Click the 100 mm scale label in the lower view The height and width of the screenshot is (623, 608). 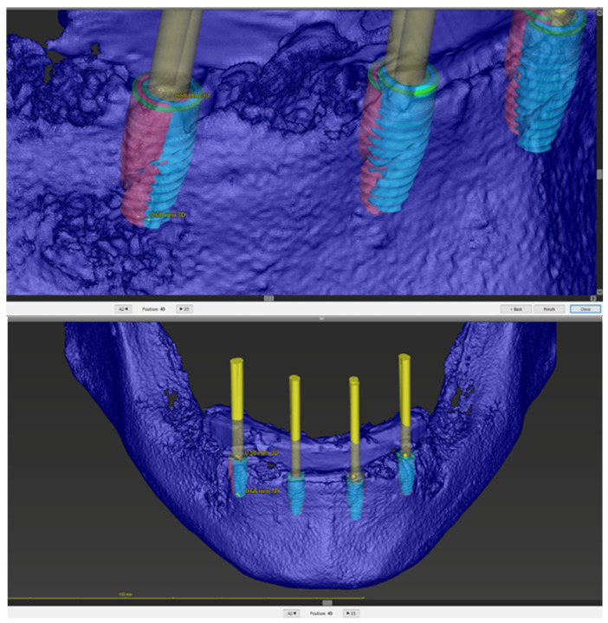[x=126, y=594]
